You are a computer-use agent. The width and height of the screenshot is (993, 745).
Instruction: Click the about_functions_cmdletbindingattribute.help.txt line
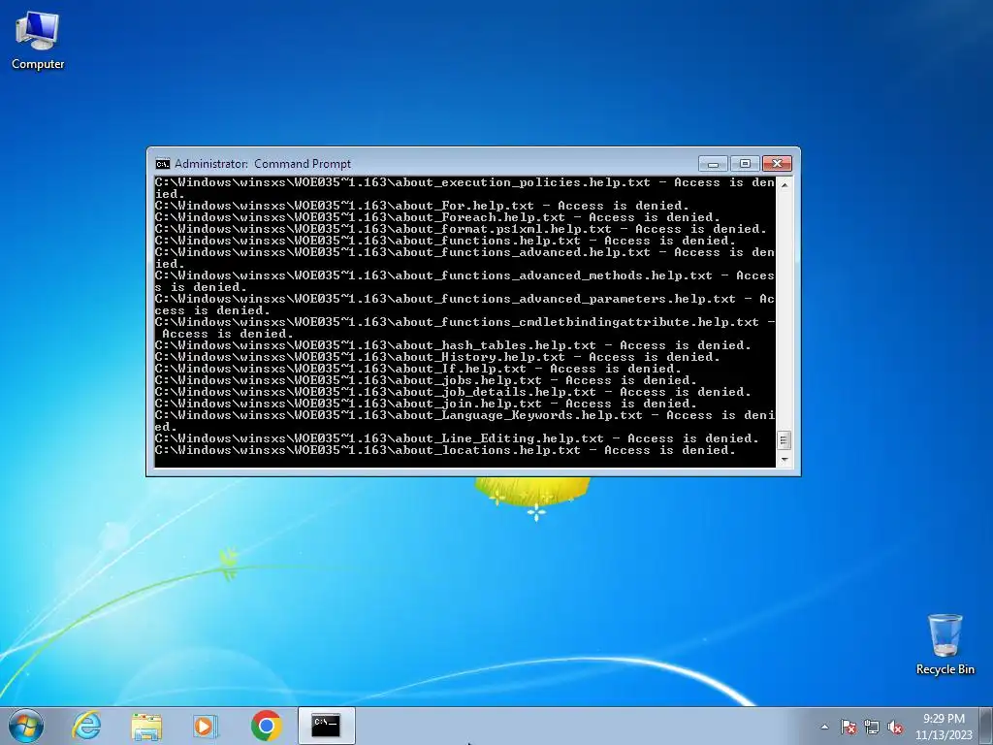pos(464,328)
